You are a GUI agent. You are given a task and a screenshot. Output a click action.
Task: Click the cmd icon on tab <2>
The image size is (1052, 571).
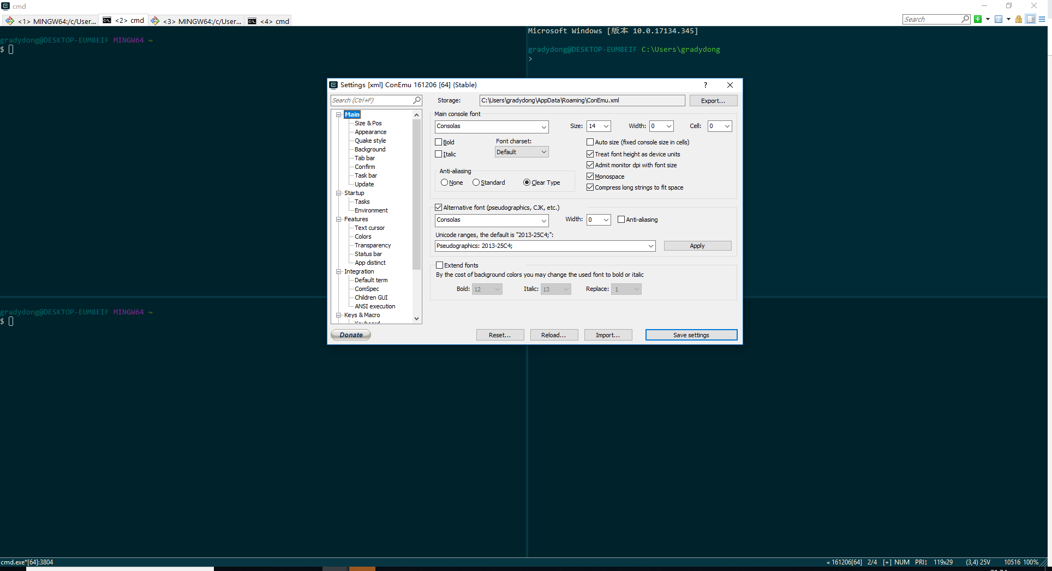pos(107,20)
